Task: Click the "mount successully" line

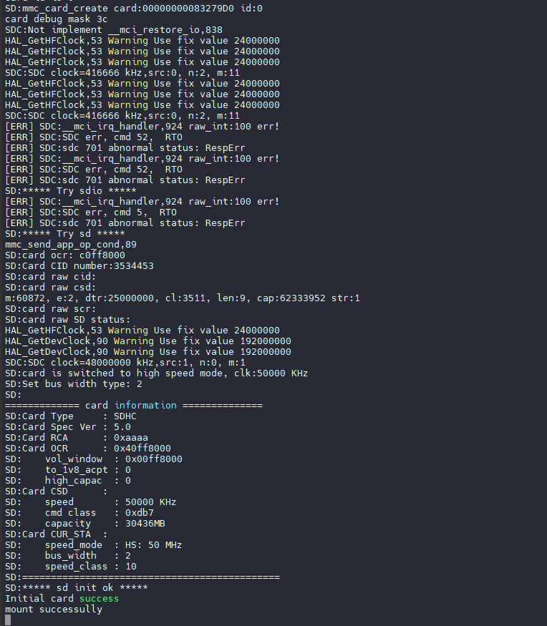Action: pos(54,609)
